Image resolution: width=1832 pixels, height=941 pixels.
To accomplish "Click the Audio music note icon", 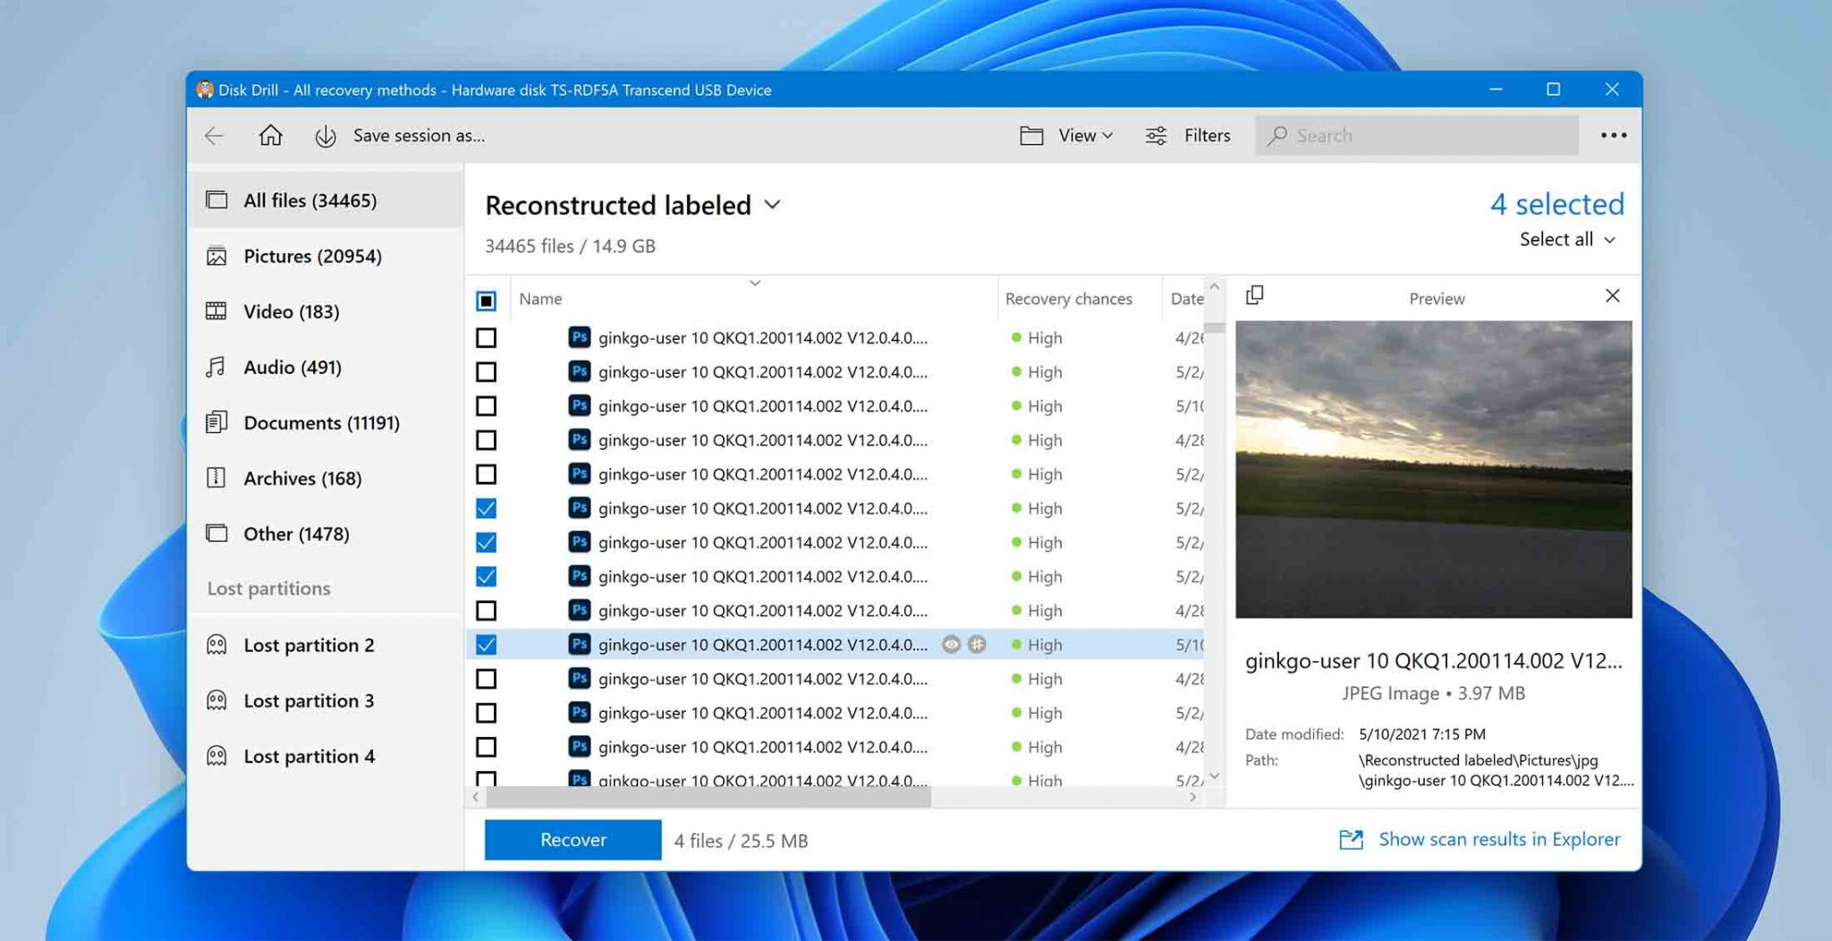I will pyautogui.click(x=216, y=367).
